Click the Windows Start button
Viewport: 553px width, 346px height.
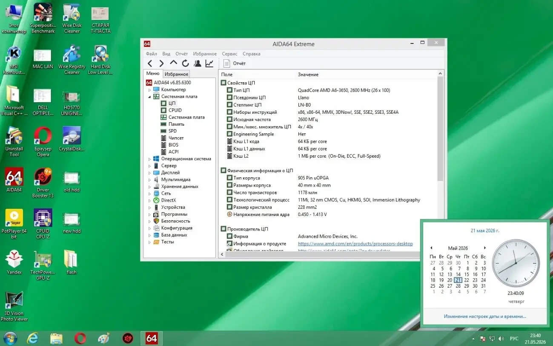click(x=10, y=338)
